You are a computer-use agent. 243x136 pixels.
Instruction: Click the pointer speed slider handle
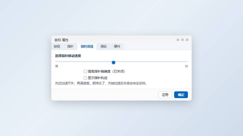click(x=113, y=62)
